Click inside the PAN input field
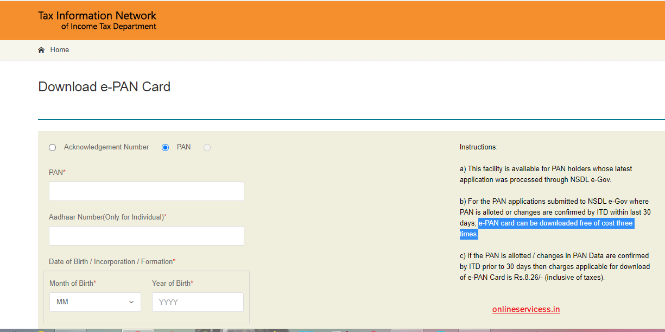Viewport: 665px width, 332px height. (146, 191)
